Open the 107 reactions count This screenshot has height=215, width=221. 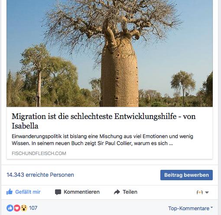coord(33,208)
